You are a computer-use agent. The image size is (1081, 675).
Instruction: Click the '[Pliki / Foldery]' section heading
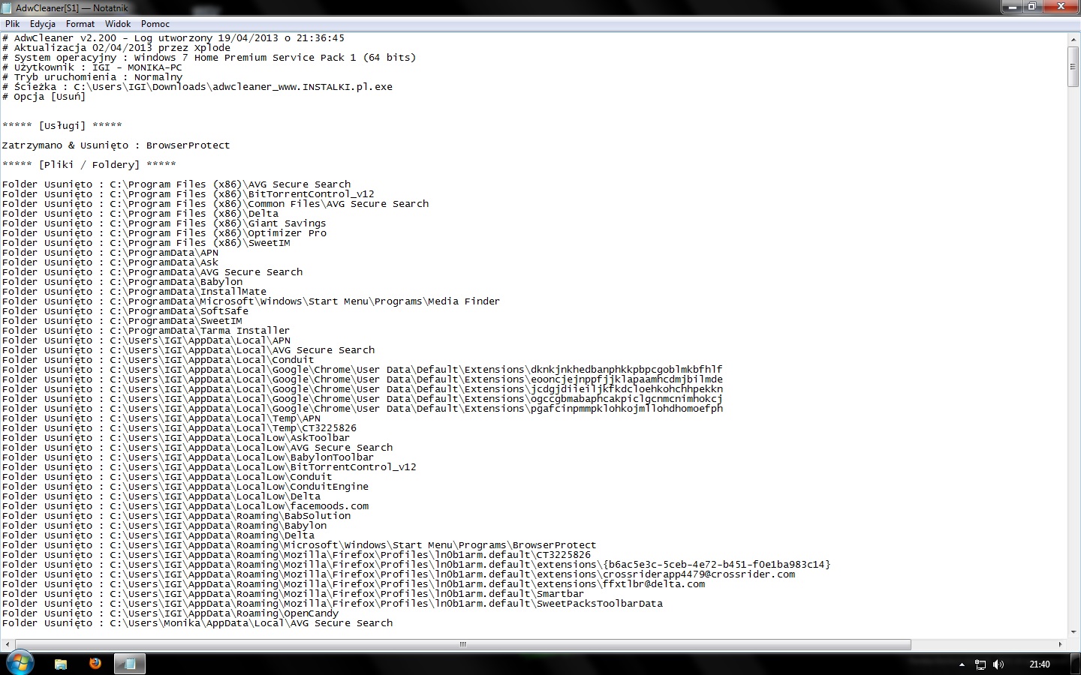click(x=89, y=165)
